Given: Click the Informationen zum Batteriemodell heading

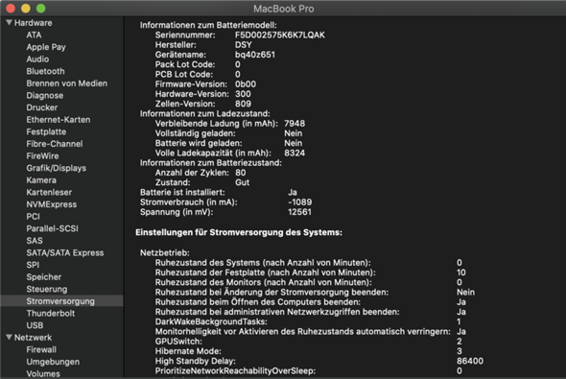Looking at the screenshot, I should (208, 25).
